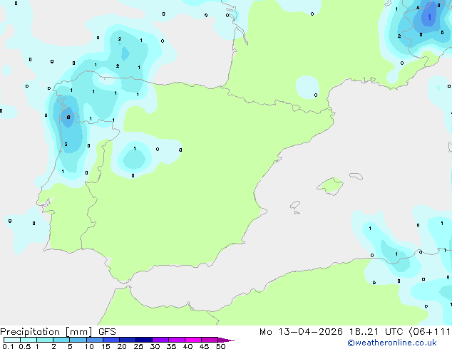This screenshot has width=452, height=349.
Task: Click the 'GFS' model label
Action: [107, 332]
